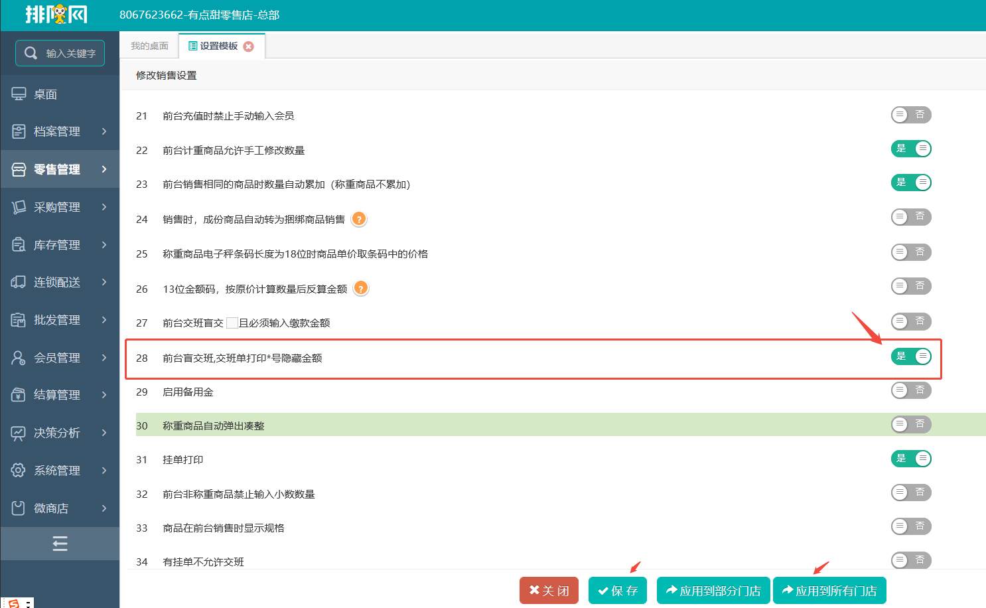
Task: Click the 批发管理 icon
Action: (x=19, y=320)
